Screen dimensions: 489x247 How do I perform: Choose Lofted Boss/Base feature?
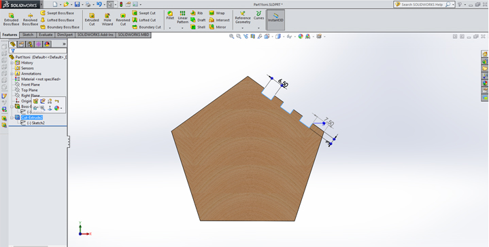(x=57, y=20)
